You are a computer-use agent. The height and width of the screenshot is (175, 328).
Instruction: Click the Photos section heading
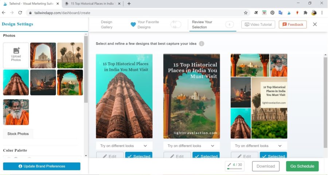tap(9, 36)
